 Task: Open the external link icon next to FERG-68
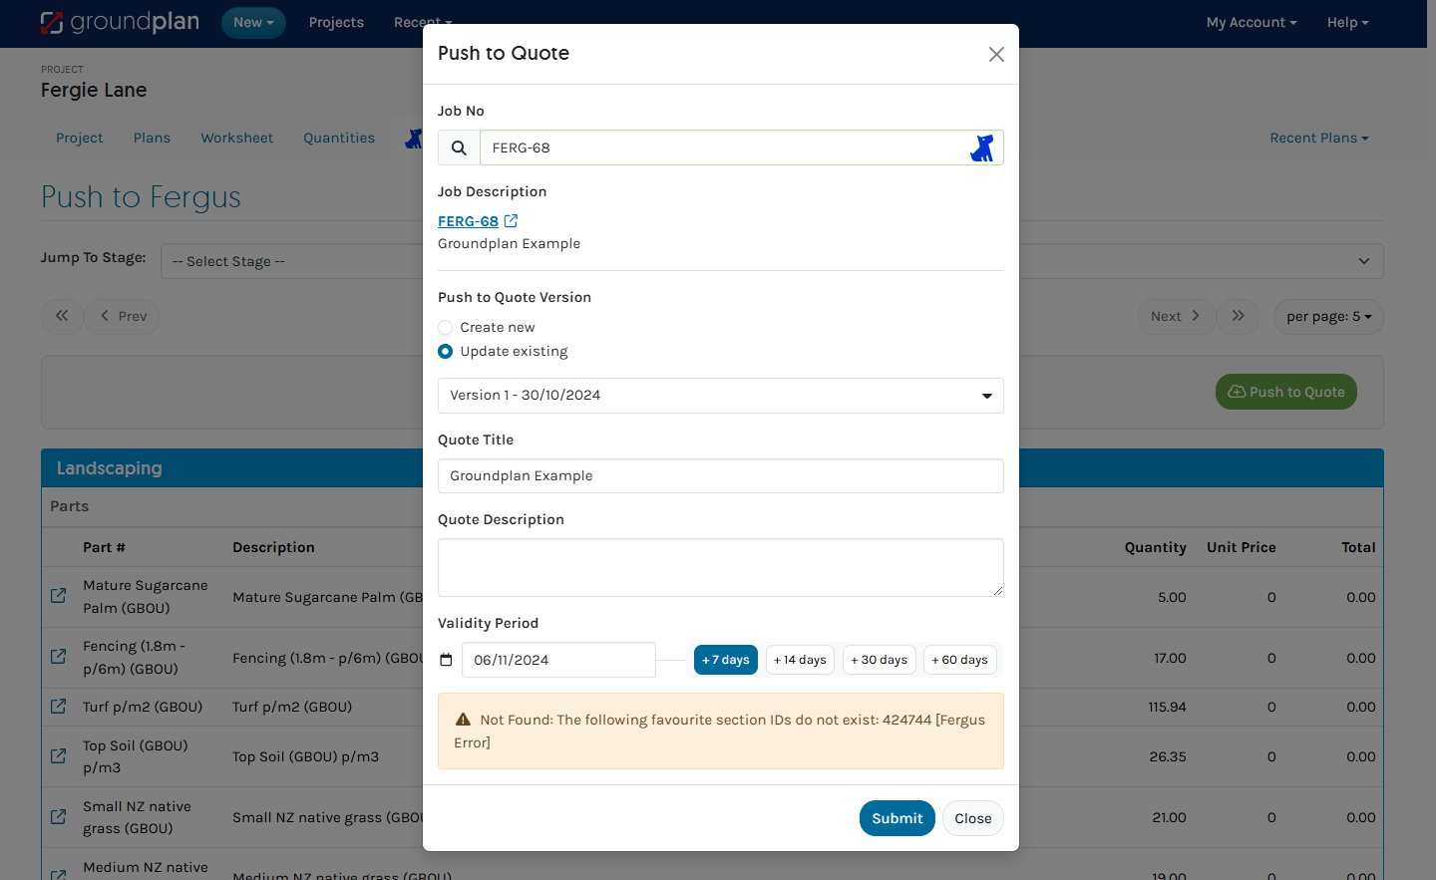[x=511, y=221]
